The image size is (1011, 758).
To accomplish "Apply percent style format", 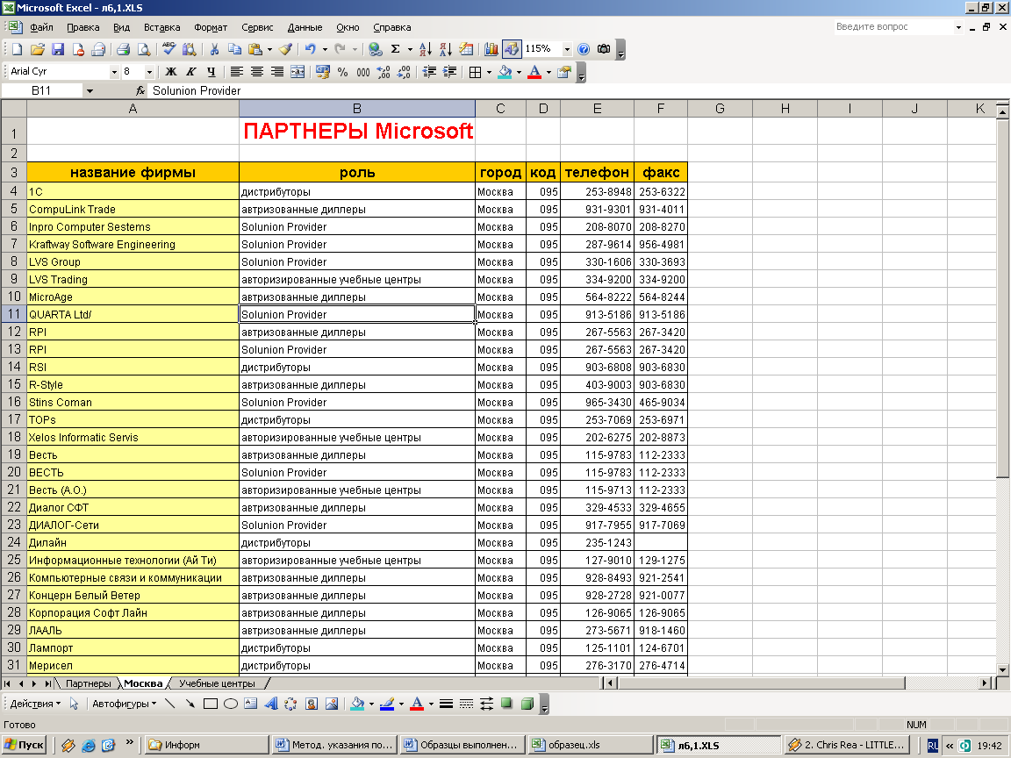I will coord(343,72).
